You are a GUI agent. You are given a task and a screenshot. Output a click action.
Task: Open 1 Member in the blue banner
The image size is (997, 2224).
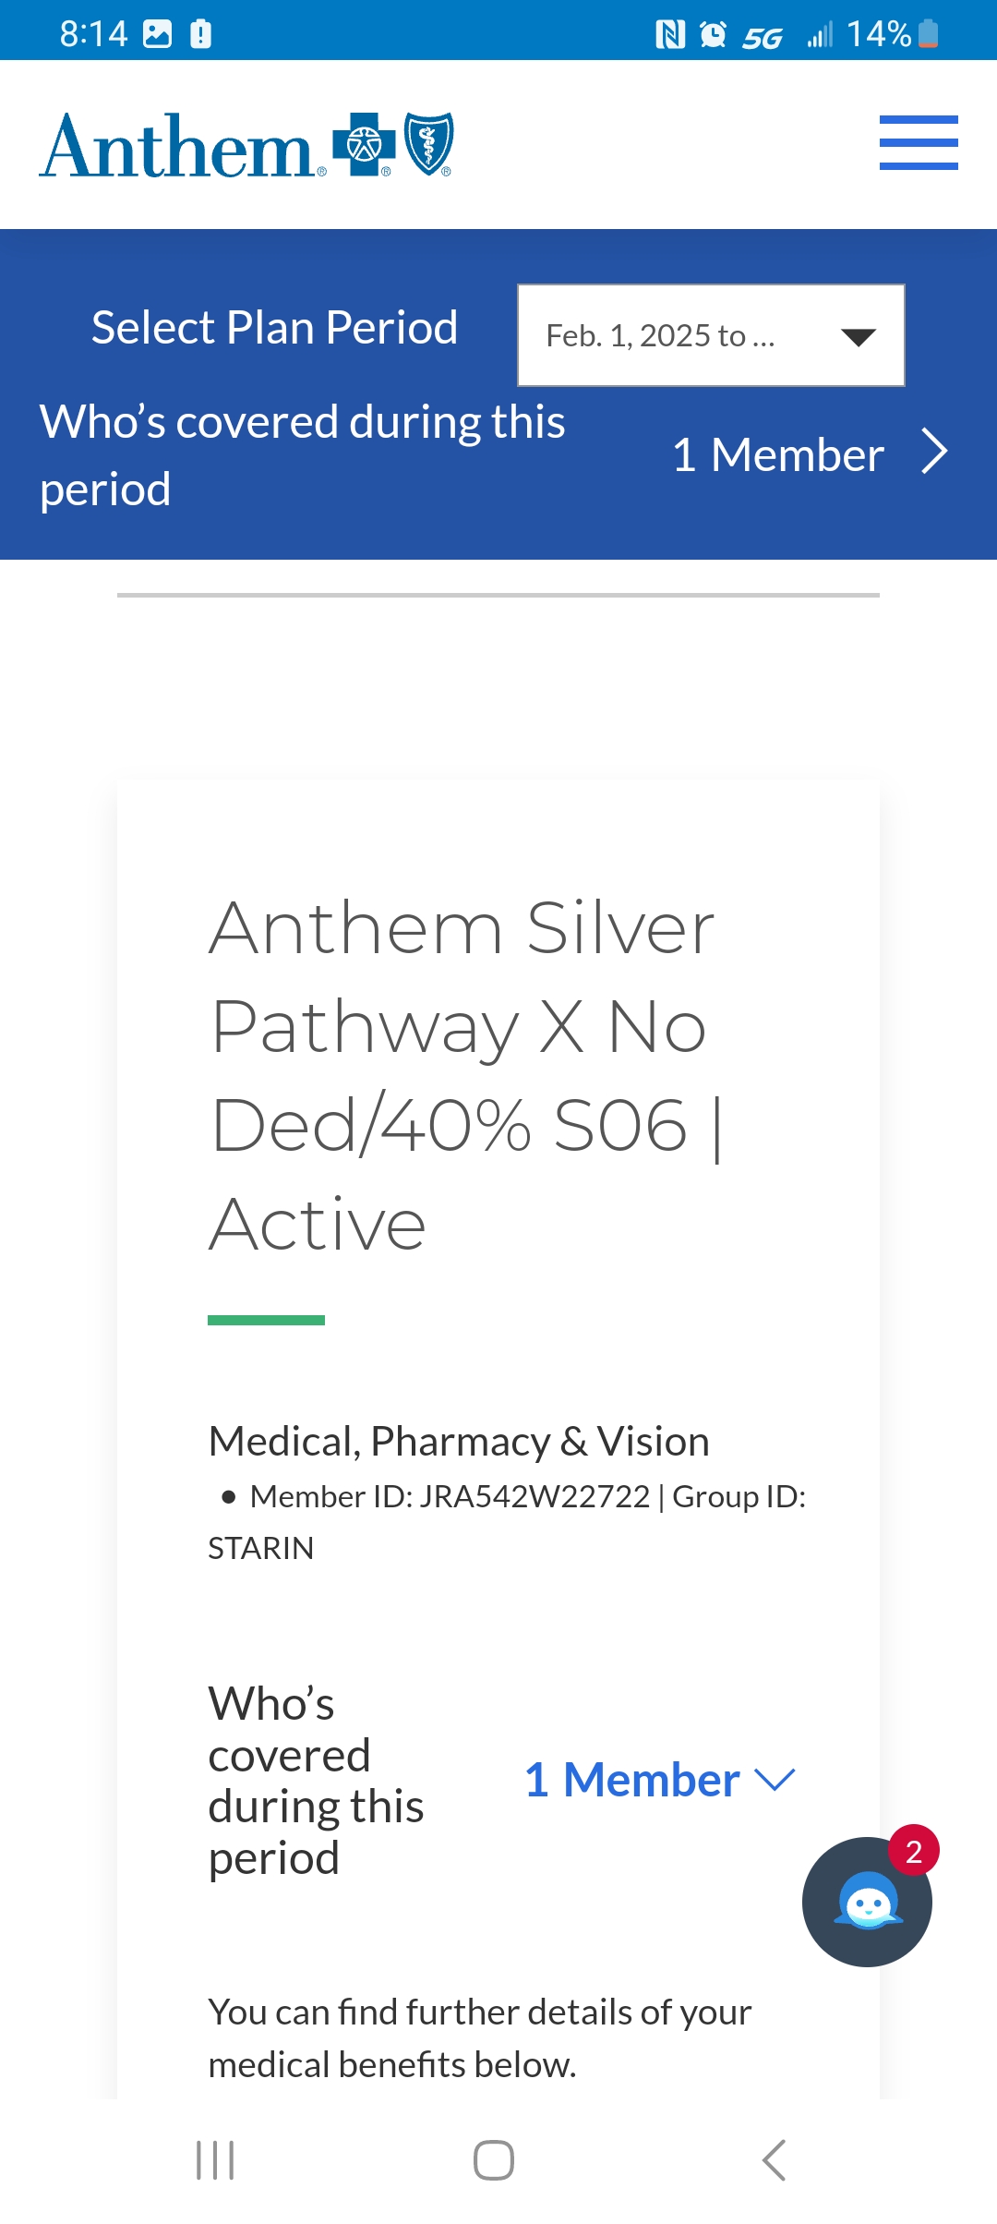coord(778,454)
